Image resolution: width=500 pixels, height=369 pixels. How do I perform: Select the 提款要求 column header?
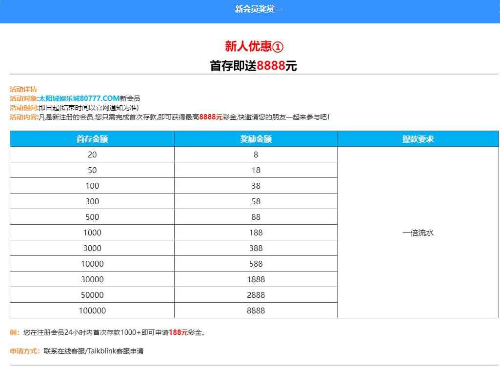pyautogui.click(x=418, y=139)
